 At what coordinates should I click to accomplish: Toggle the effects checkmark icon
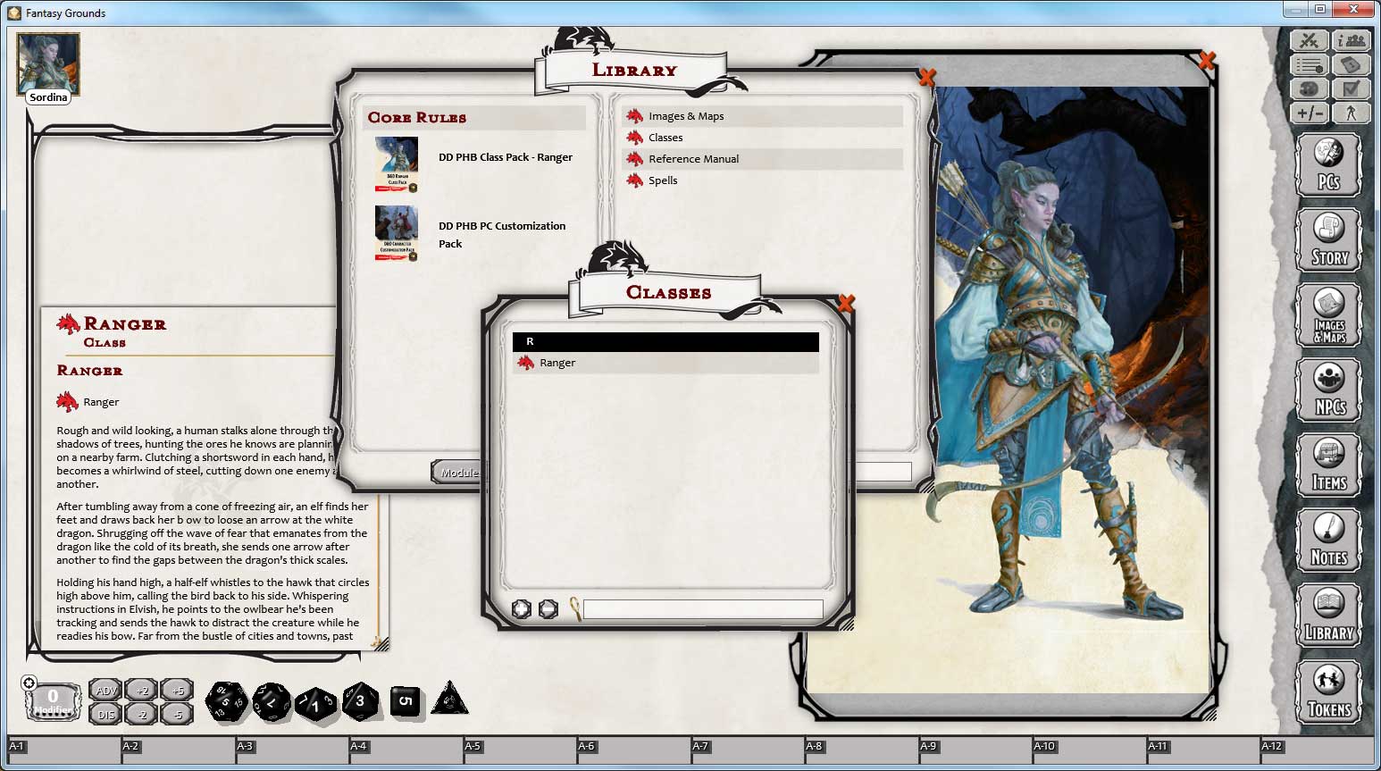pos(1352,88)
